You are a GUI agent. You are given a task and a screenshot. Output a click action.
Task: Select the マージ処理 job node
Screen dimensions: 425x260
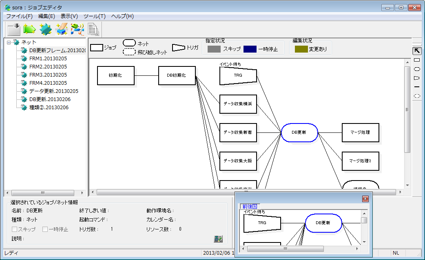pyautogui.click(x=360, y=132)
